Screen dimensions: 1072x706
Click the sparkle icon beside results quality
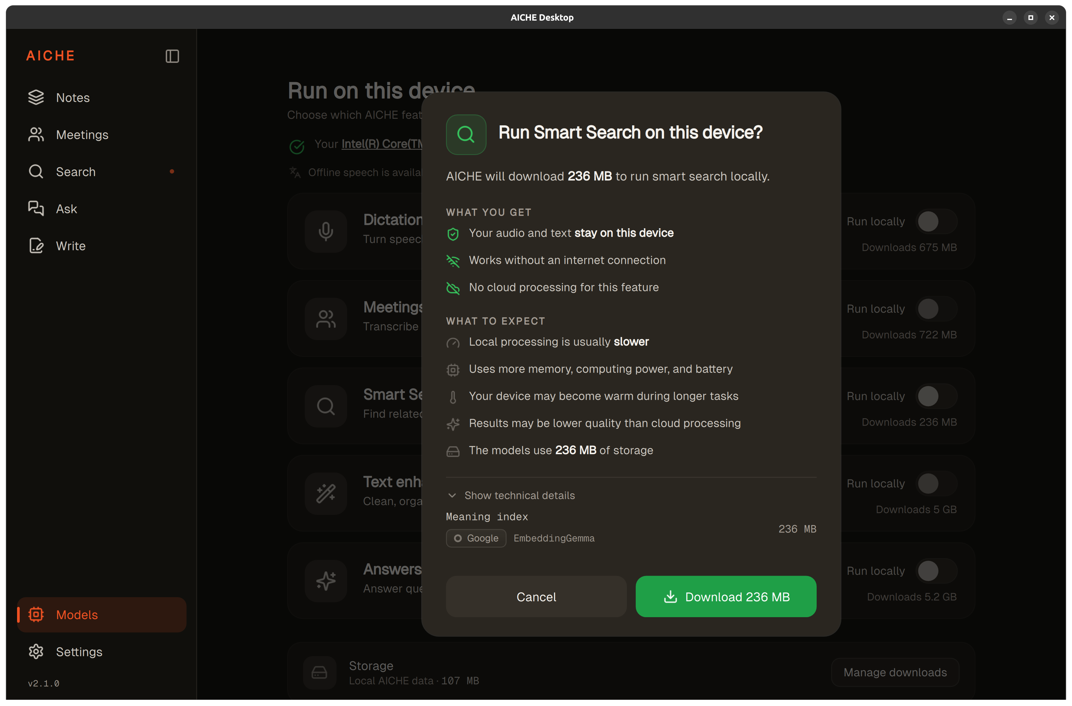453,424
